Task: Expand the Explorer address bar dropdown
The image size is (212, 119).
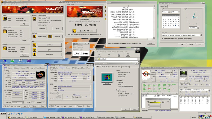Action: coord(138,59)
